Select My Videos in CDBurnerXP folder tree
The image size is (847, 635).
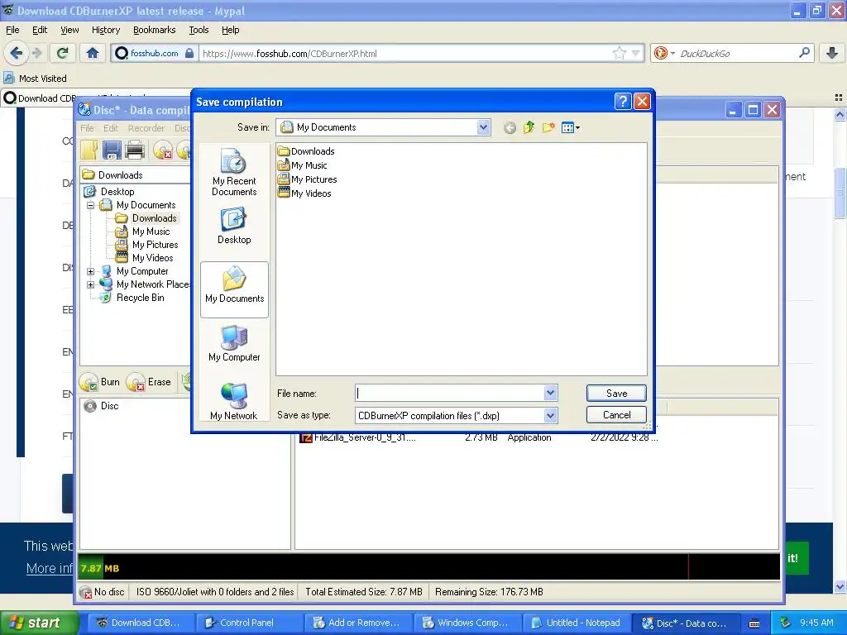point(152,258)
